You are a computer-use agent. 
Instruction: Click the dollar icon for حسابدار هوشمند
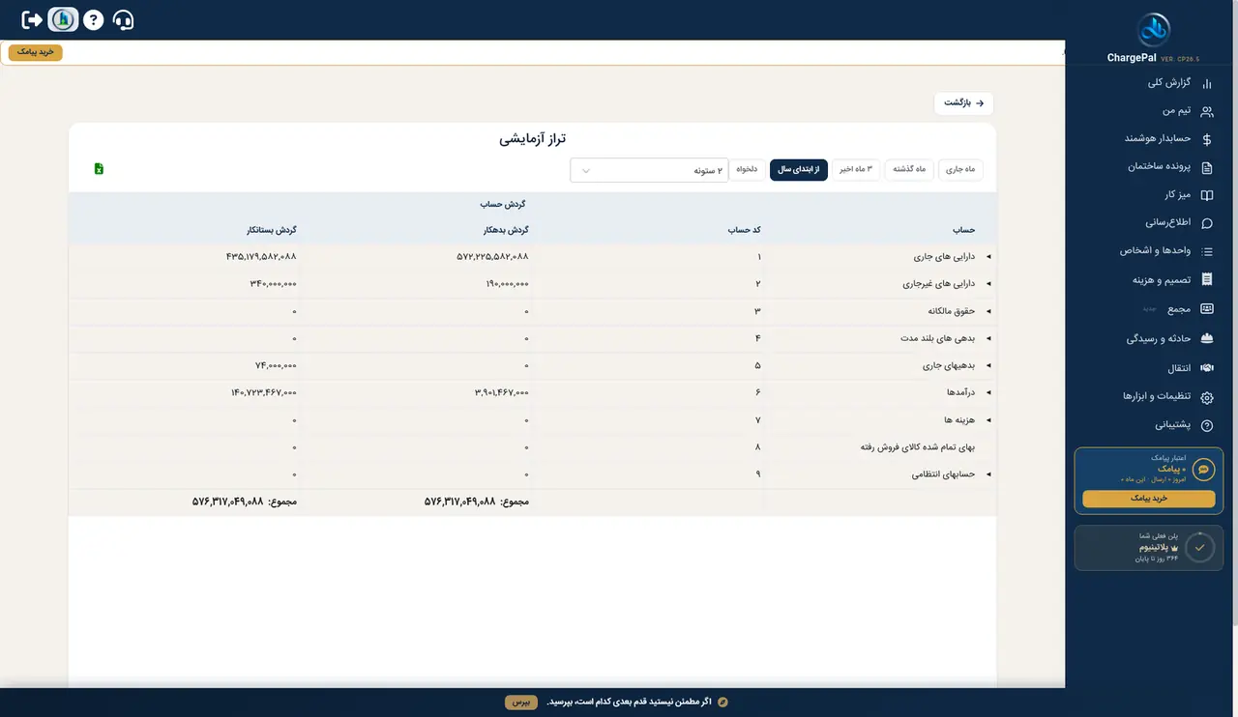tap(1206, 139)
